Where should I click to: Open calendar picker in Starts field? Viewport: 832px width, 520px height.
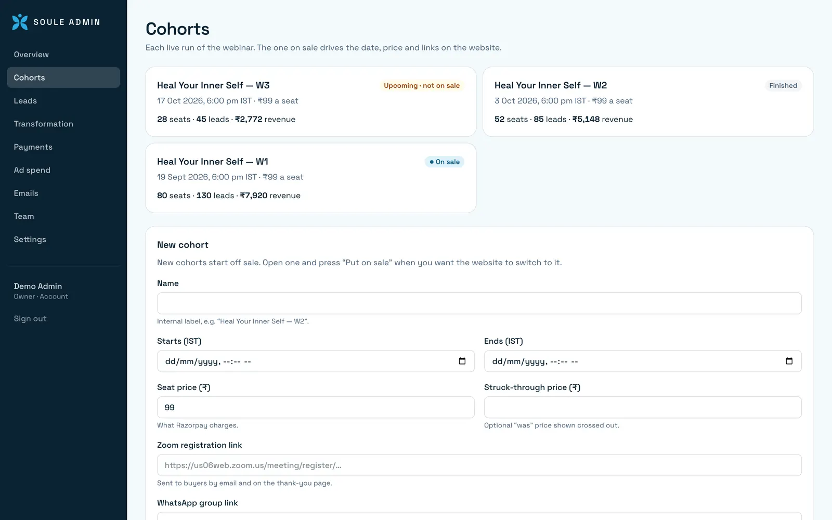click(x=462, y=361)
